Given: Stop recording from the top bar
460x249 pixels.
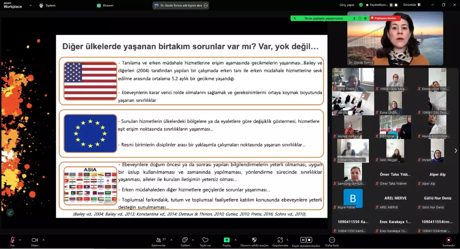Looking at the screenshot, I should point(396,5).
